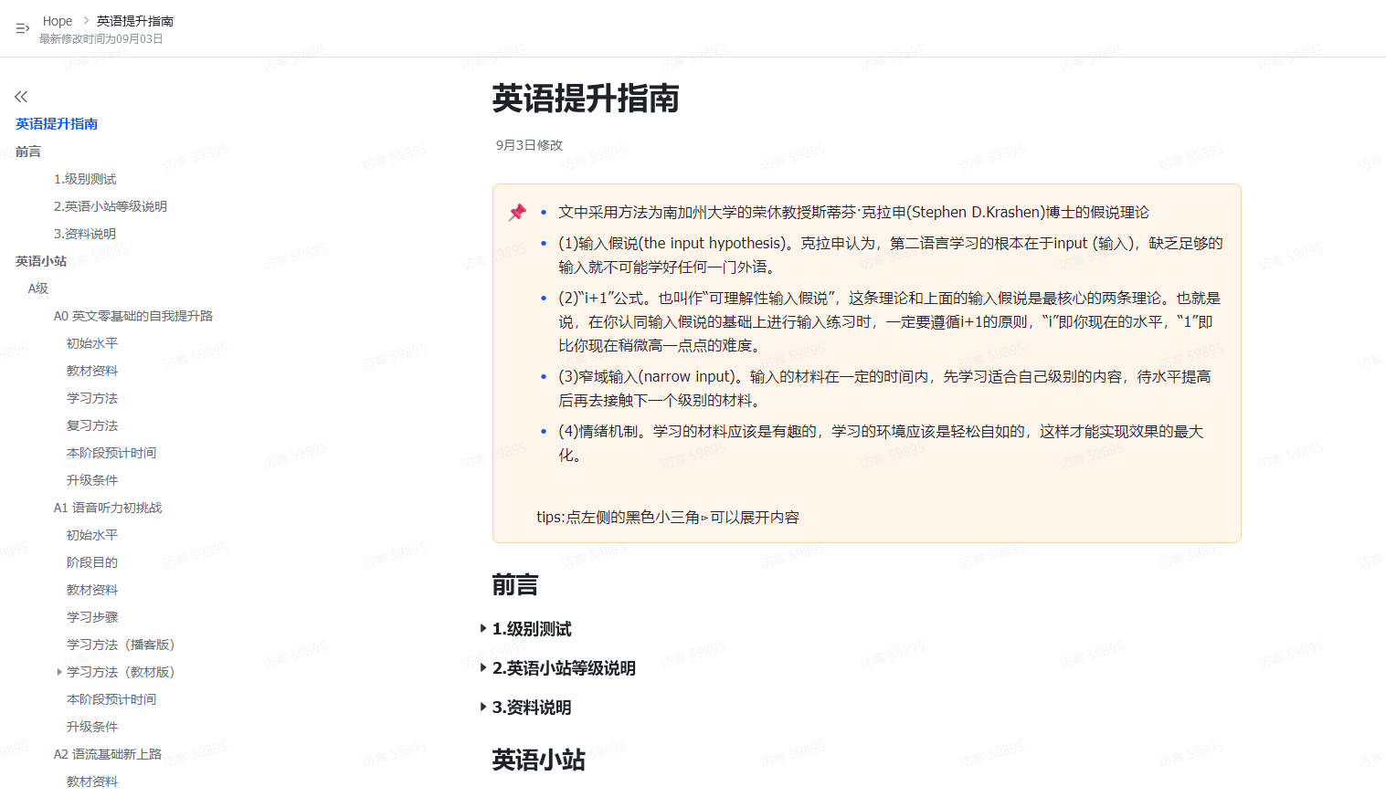Expand the 2.英语小站等级说明 heading triangle
Viewport: 1386px width, 797px height.
click(483, 667)
